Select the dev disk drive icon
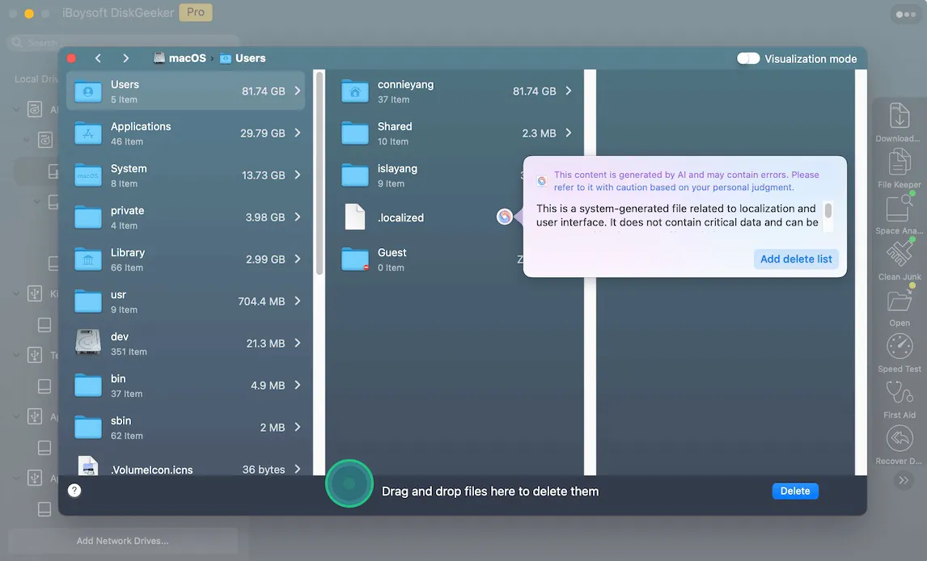Screen dimensions: 927x561 coord(88,343)
